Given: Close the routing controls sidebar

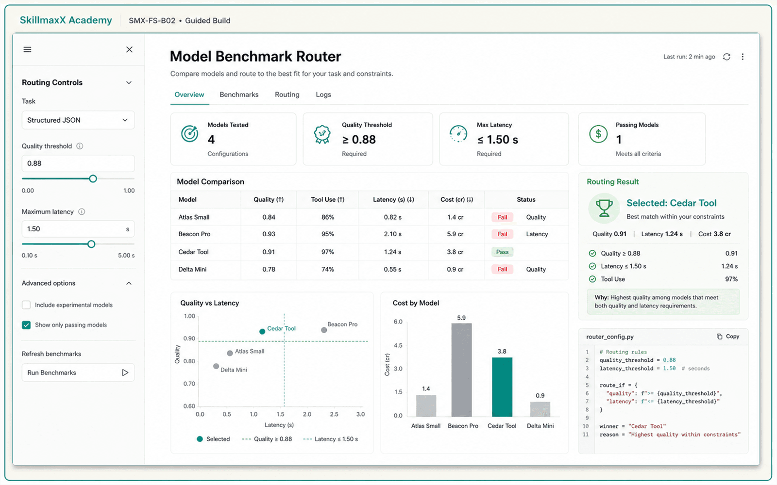Looking at the screenshot, I should click(129, 49).
